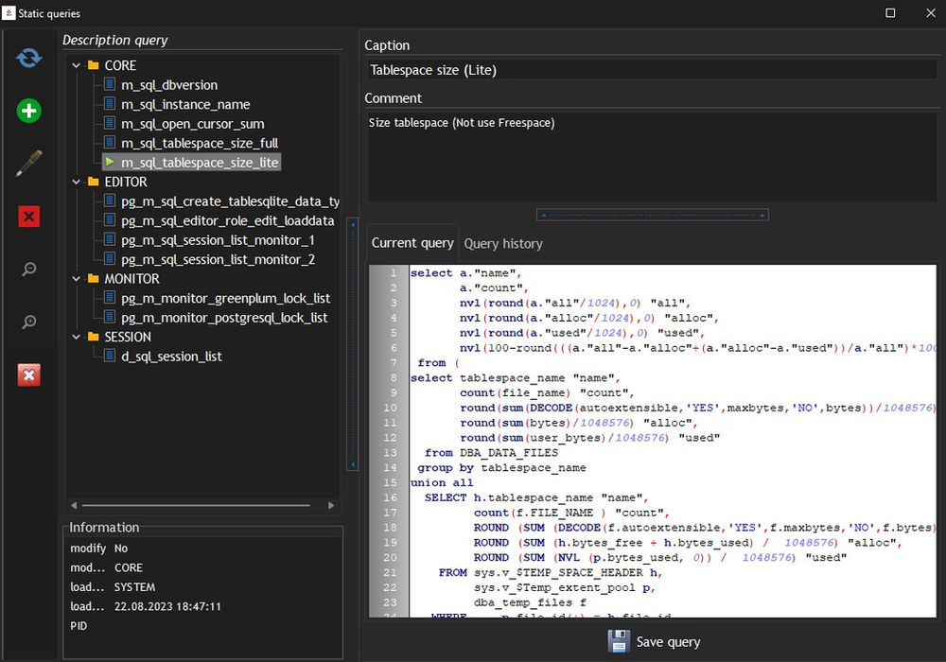
Task: Click the lower red X close icon
Action: tap(28, 374)
